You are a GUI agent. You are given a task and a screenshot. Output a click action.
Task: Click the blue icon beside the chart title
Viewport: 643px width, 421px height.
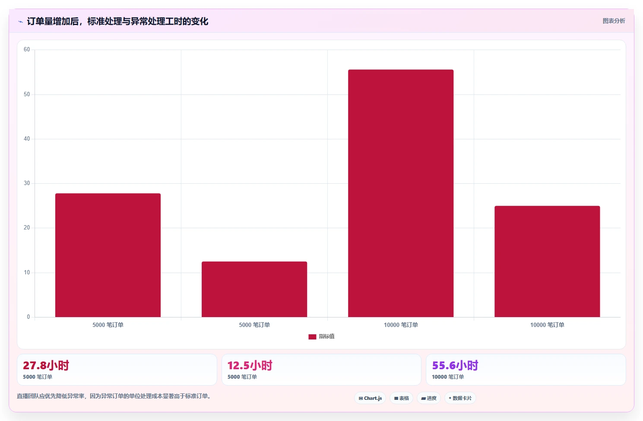pyautogui.click(x=20, y=22)
